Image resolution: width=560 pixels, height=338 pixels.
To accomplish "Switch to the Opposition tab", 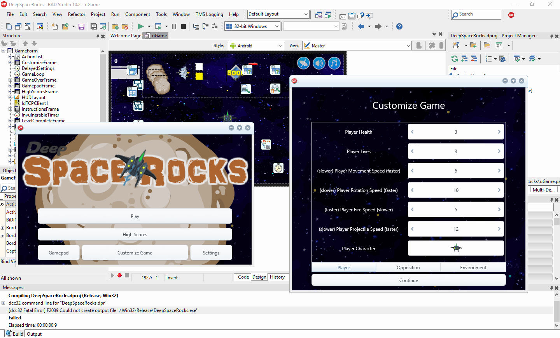I will pyautogui.click(x=408, y=268).
